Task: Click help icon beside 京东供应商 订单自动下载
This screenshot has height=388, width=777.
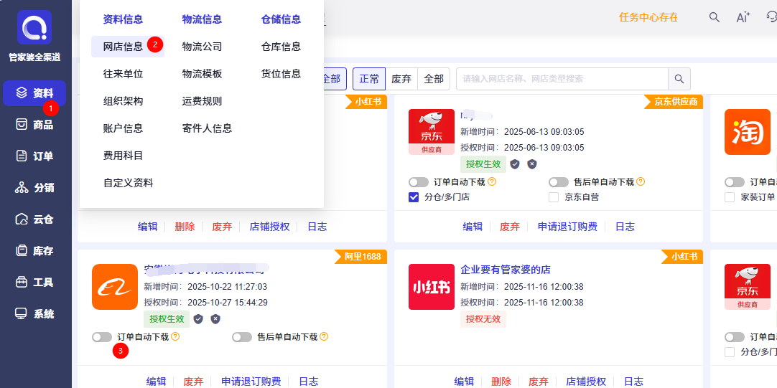Action: (492, 181)
